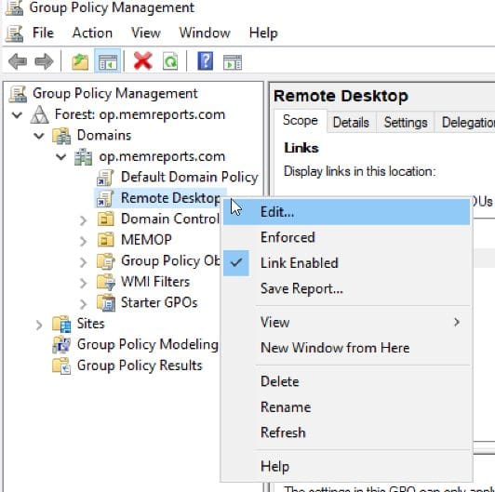495x492 pixels.
Task: Expand the Group Policy Objects node
Action: coord(83,262)
